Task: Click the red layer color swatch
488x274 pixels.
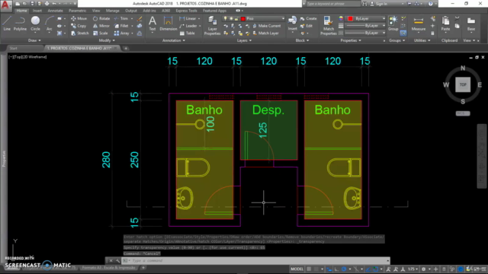Action: pyautogui.click(x=243, y=18)
